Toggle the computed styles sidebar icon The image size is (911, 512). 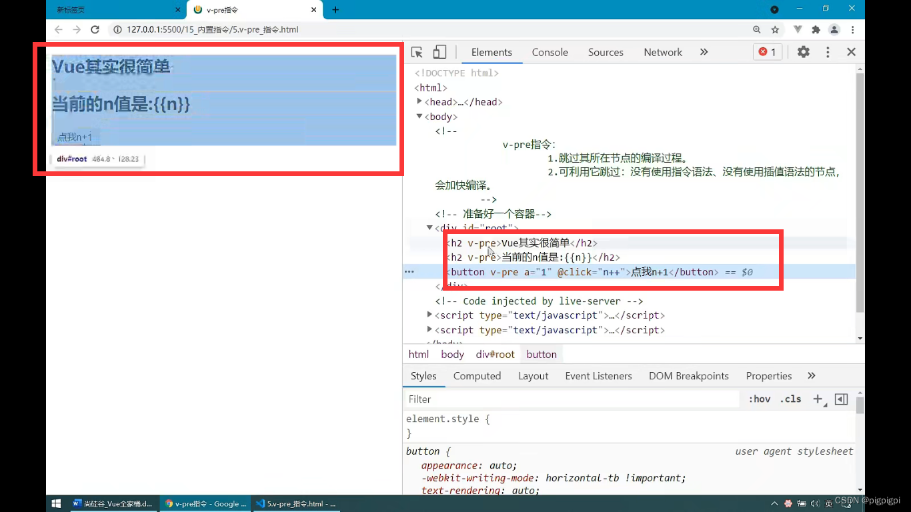click(841, 399)
